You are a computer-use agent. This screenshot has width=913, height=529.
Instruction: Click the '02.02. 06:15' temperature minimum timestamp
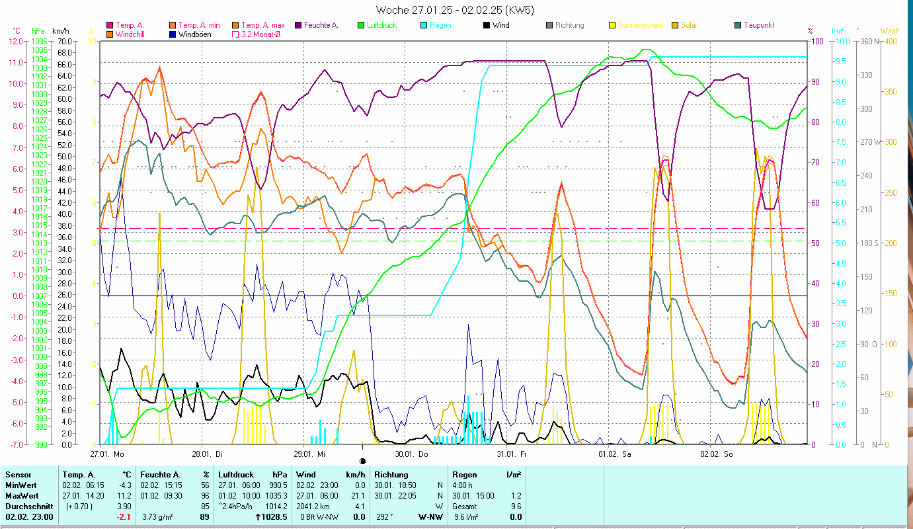tap(85, 485)
